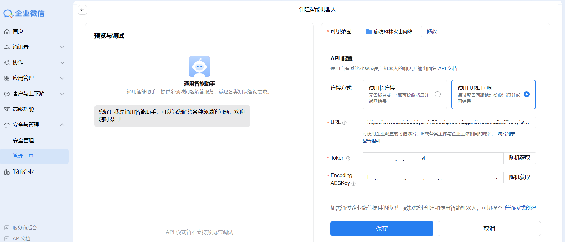Expand the 客户与上下游 chevron
This screenshot has width=565, height=242.
click(x=63, y=94)
